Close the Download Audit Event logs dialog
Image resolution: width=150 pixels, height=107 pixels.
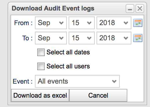point(140,8)
